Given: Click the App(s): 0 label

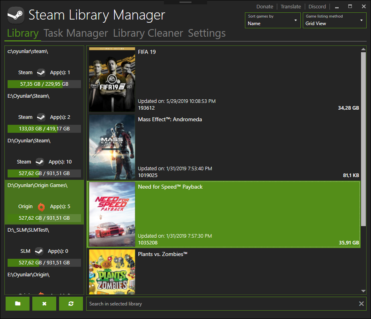Looking at the screenshot, I should 58,251.
